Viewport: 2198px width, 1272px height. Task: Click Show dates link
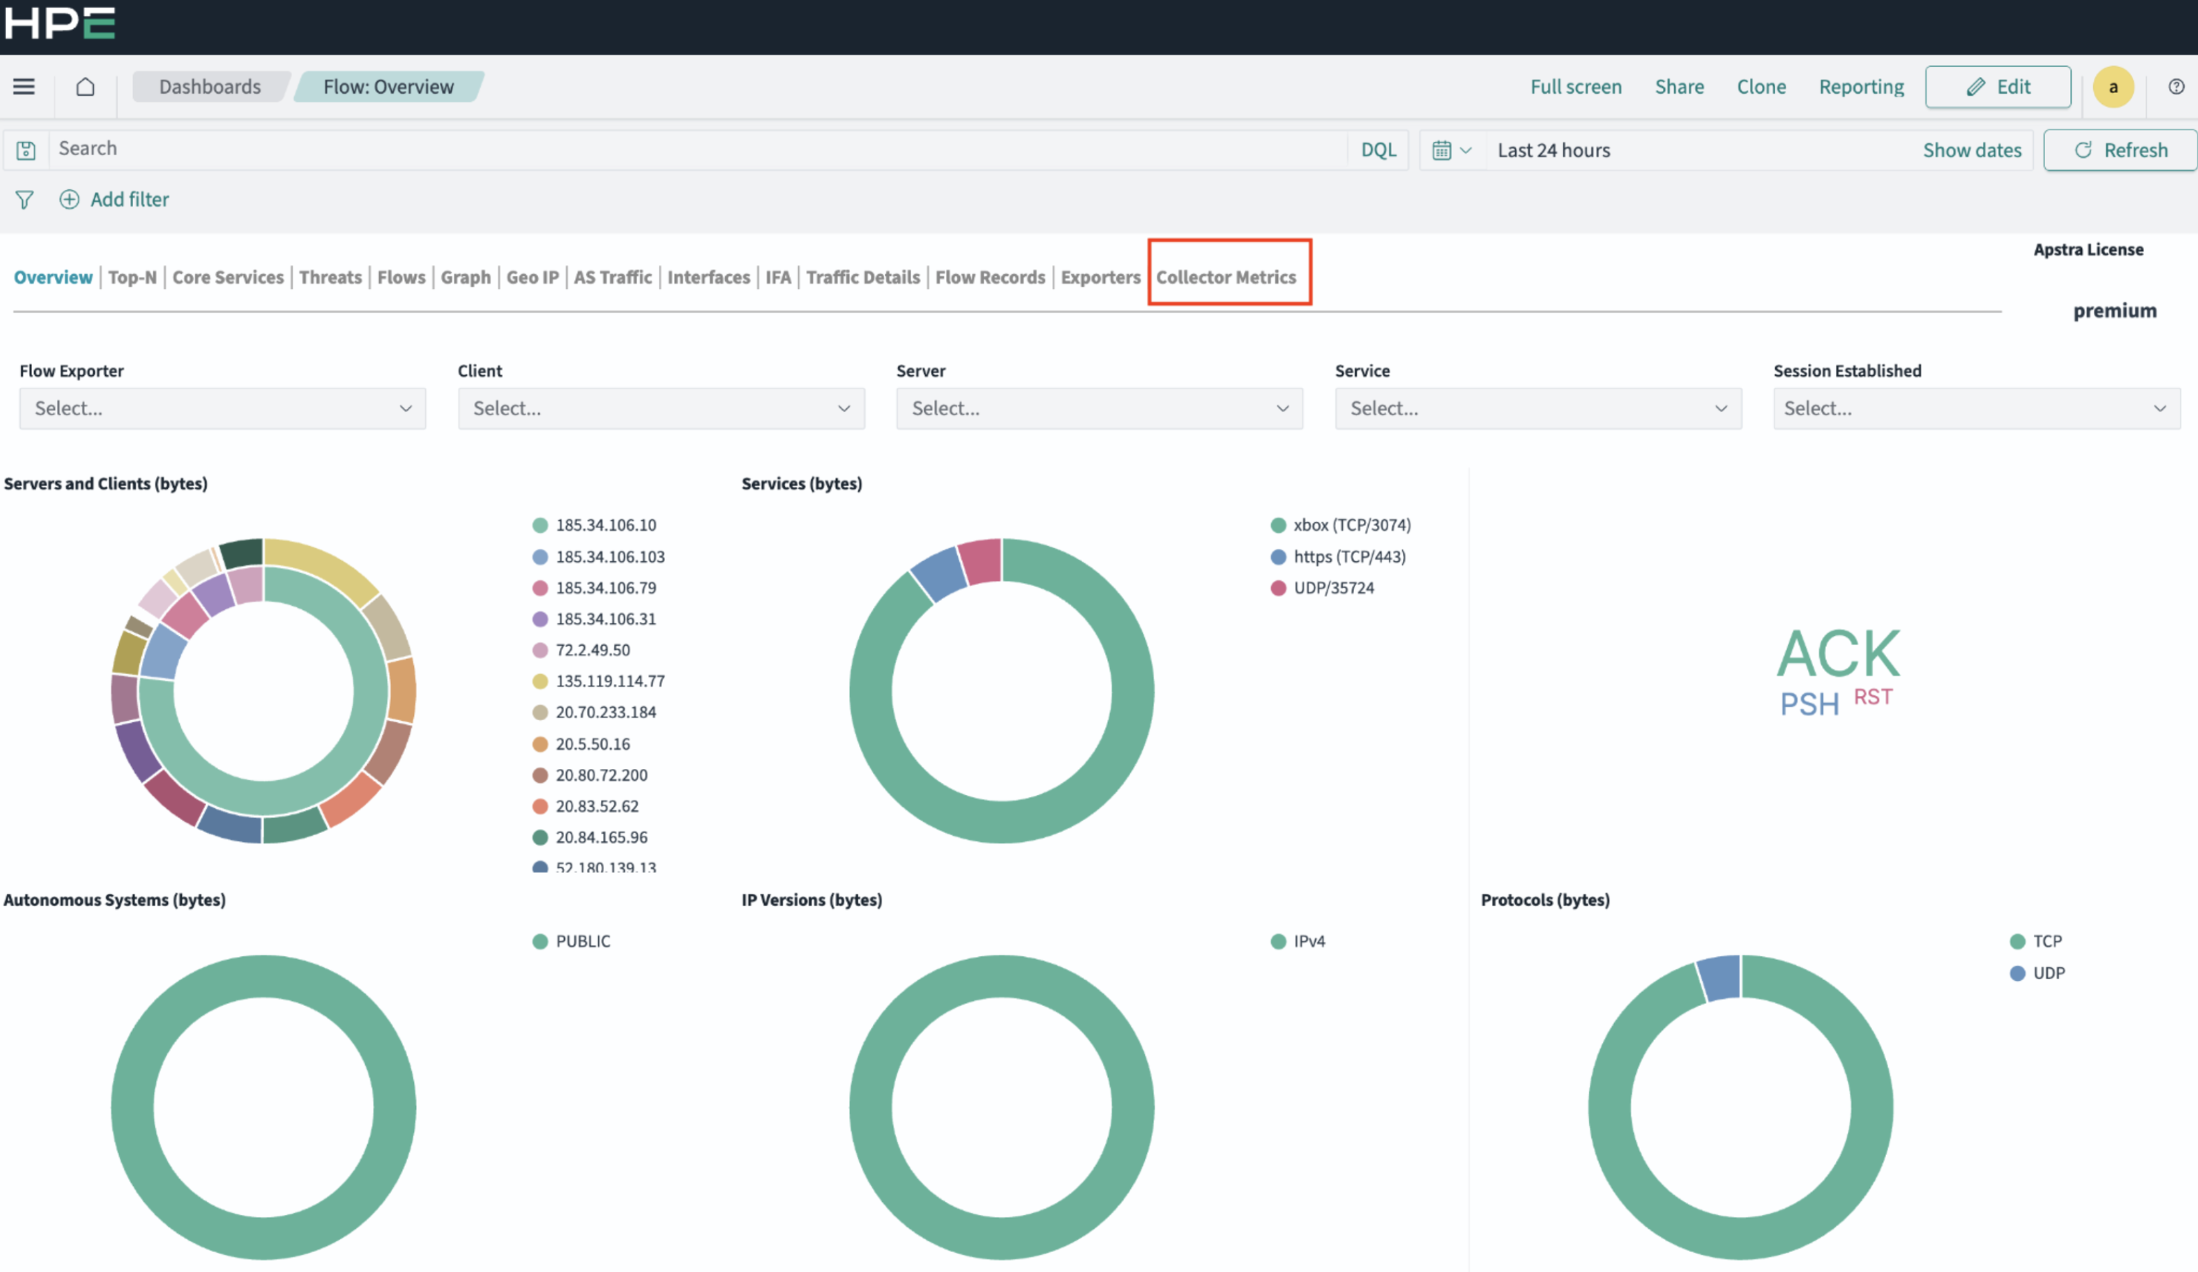(x=1971, y=150)
